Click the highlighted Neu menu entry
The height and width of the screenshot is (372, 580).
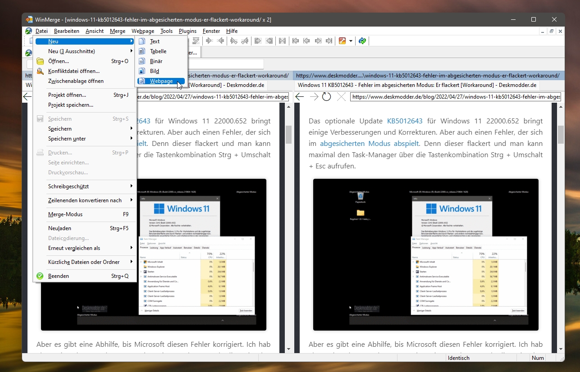click(x=85, y=41)
